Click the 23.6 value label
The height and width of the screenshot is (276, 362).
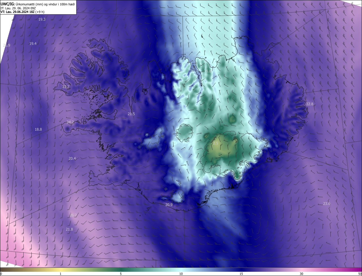[327, 204]
